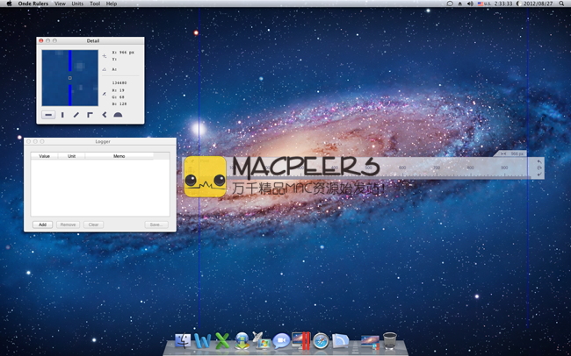
Task: Sort by the Value column header
Action: (44, 156)
